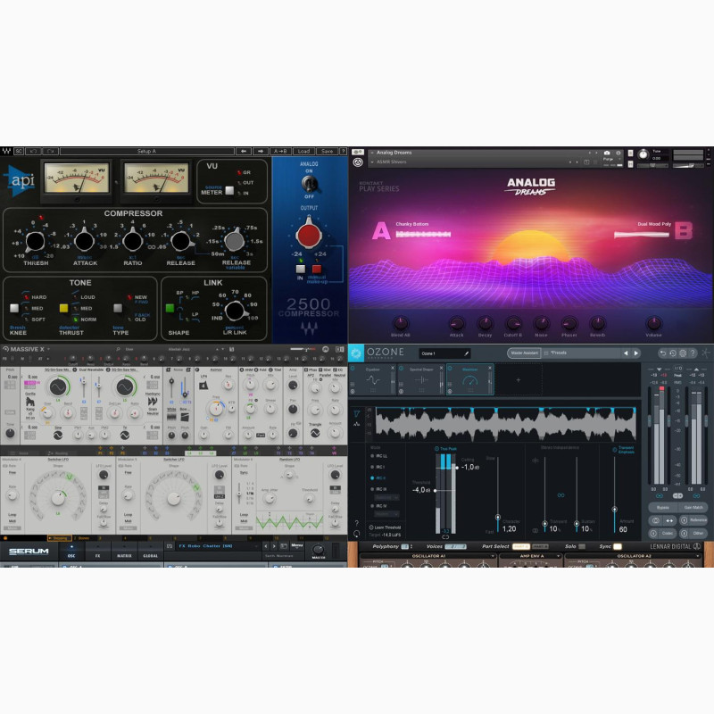Toggle the SC sidechain button in API 2500

point(19,151)
